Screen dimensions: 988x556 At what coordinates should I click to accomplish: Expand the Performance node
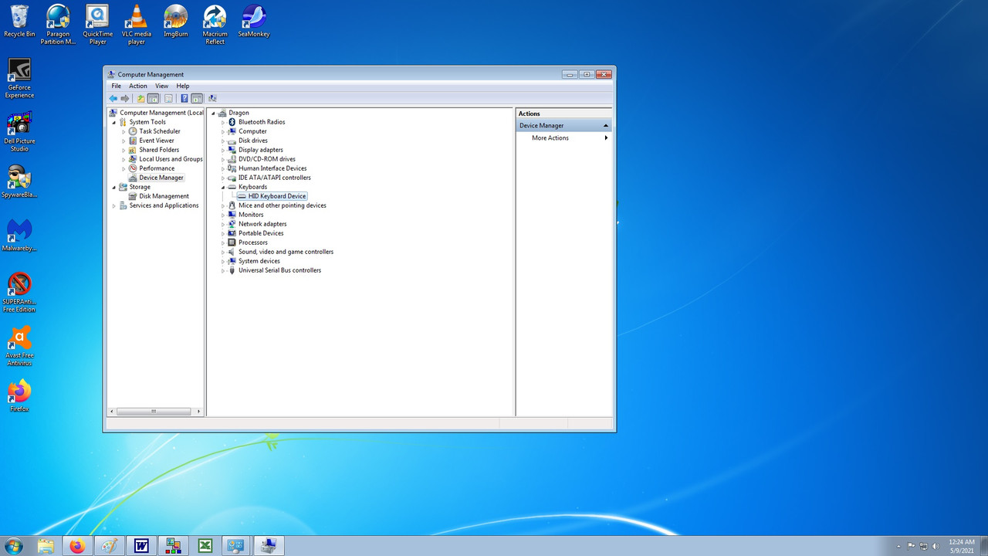click(x=123, y=168)
